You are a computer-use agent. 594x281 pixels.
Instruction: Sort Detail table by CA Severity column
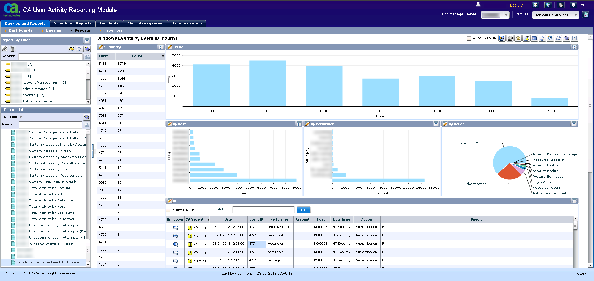[x=197, y=219]
